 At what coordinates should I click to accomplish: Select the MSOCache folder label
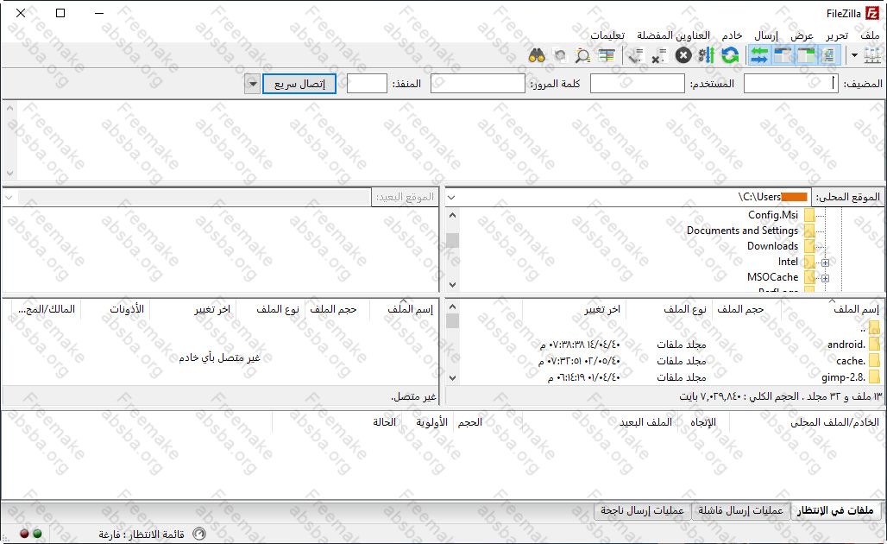point(772,277)
